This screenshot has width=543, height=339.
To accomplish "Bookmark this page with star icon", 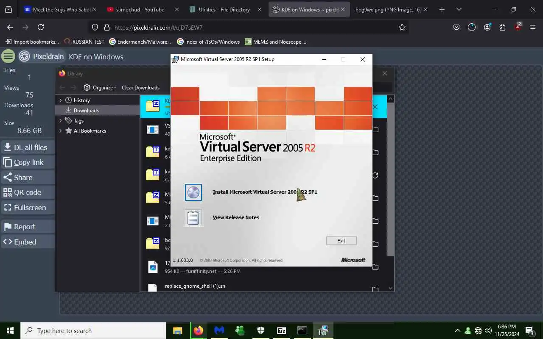I will click(402, 28).
